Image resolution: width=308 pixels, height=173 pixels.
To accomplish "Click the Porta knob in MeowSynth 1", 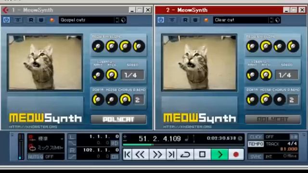I will [x=98, y=99].
